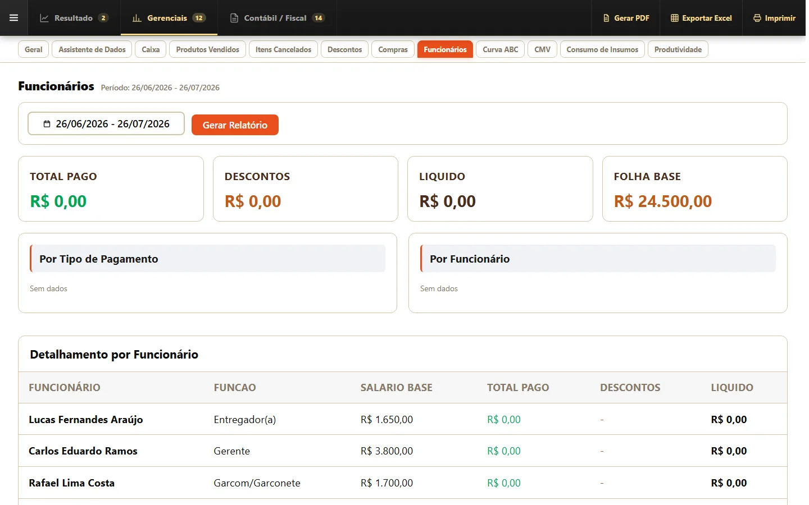Select Carlos Eduardo Ramos row name
Screen dimensions: 809x505
[x=83, y=451]
